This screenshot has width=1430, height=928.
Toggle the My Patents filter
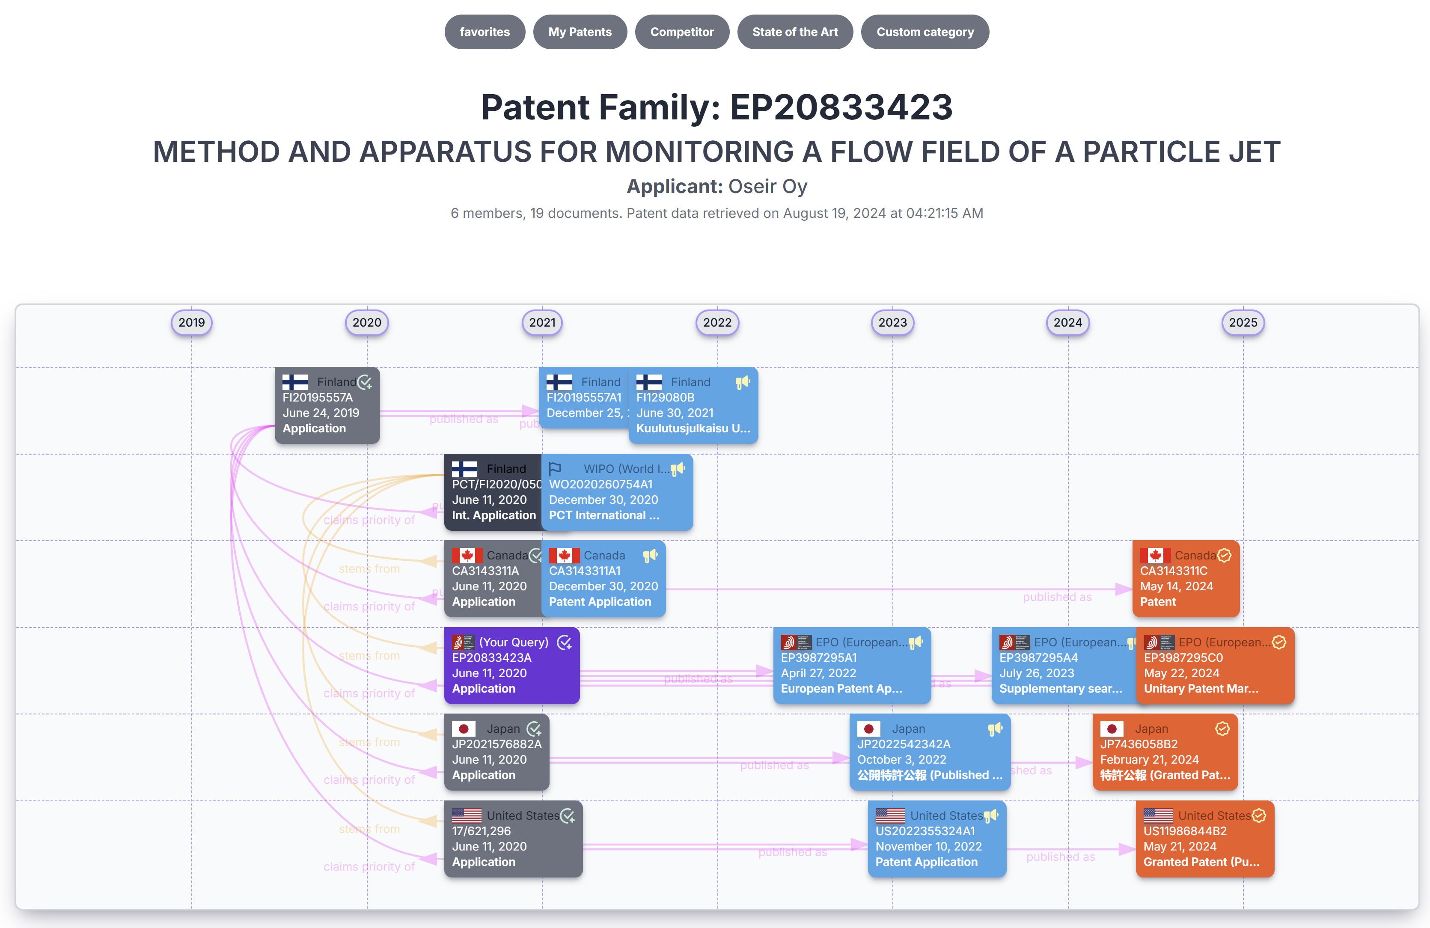580,32
